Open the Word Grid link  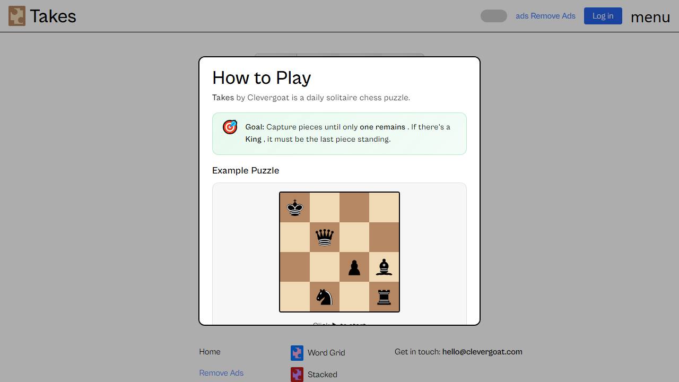(x=326, y=353)
